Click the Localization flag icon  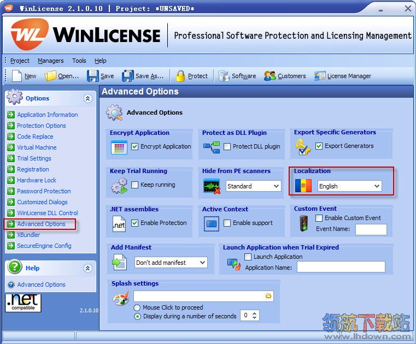coord(303,186)
